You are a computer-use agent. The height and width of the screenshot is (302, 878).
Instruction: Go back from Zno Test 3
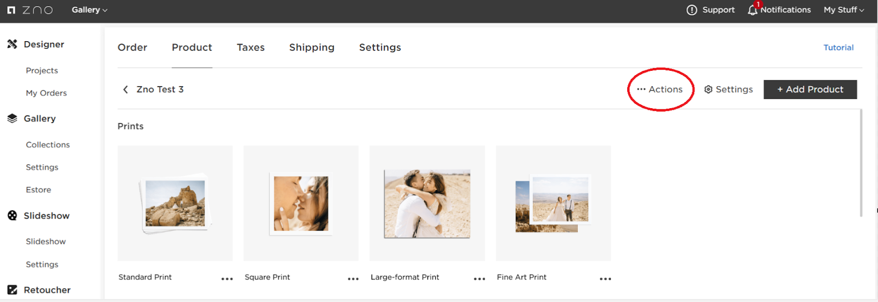(x=126, y=90)
